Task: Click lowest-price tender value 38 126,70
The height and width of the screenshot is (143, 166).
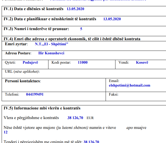Action: click(x=91, y=142)
